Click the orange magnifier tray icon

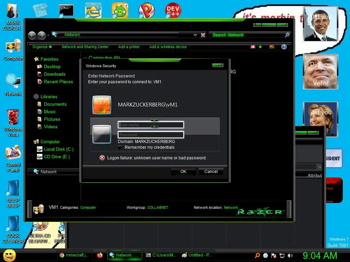[x=257, y=255]
